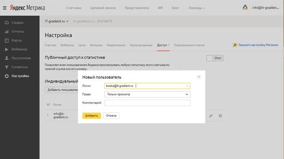Click the Добавить пользователя button
Screen dimensions: 284x159
61,90
